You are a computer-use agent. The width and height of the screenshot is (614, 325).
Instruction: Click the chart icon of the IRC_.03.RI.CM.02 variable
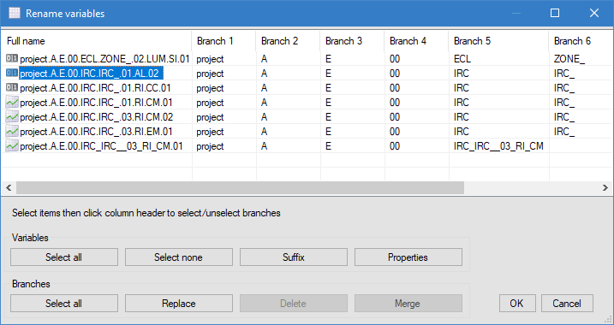(x=12, y=117)
